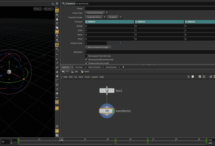Toggle transform1 node display flag
The width and height of the screenshot is (215, 146).
point(113,111)
